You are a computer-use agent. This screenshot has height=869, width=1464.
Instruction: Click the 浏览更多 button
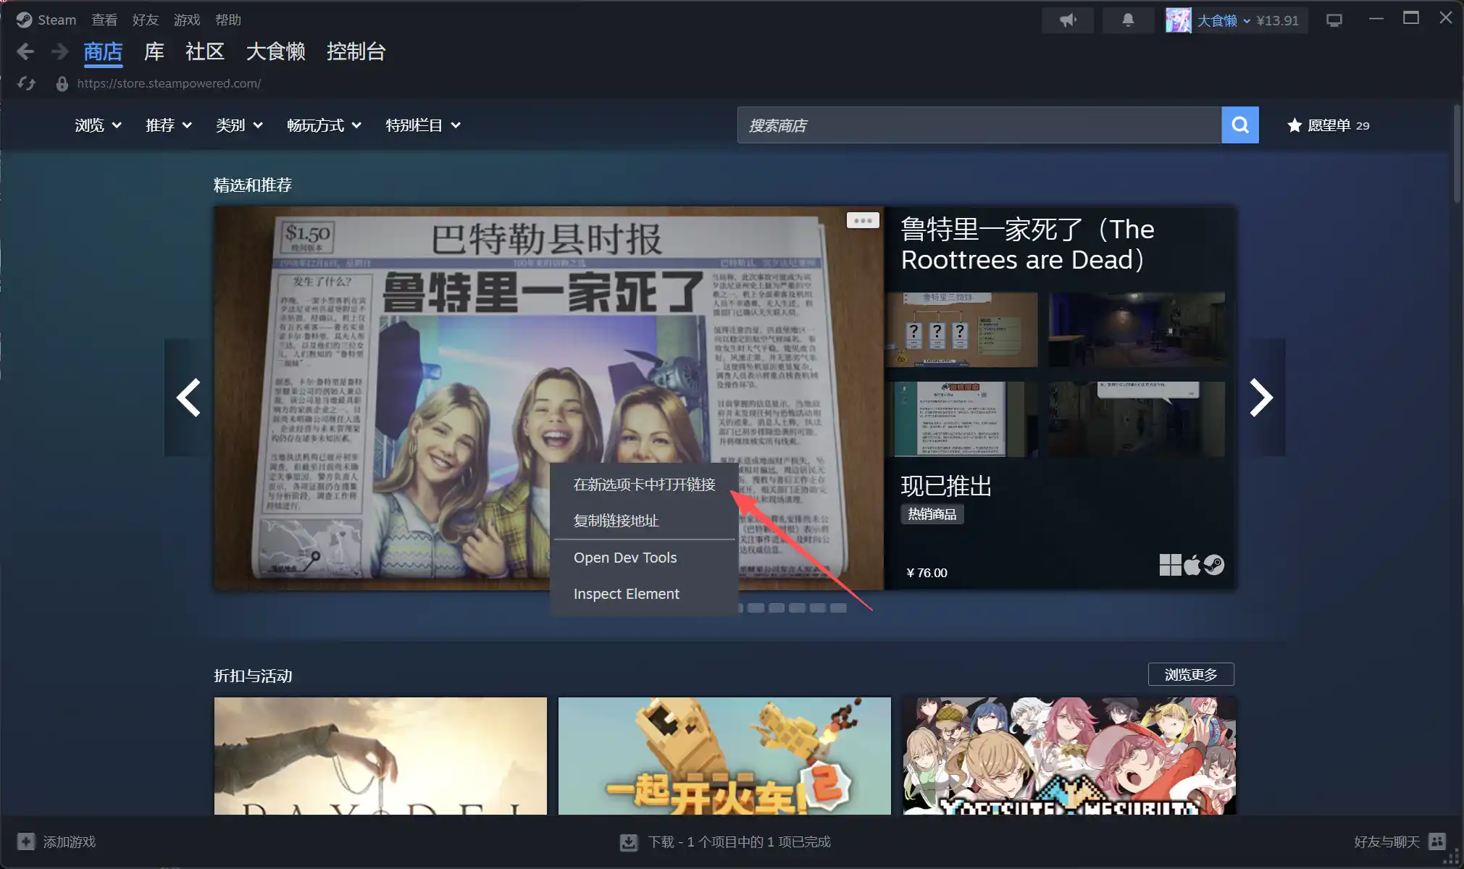[1190, 674]
